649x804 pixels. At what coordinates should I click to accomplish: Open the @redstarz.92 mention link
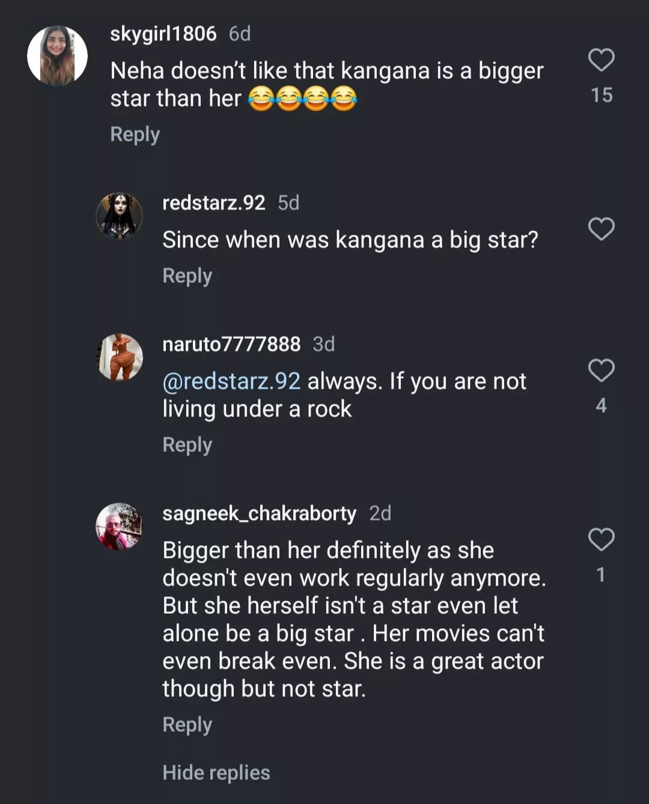click(x=231, y=381)
